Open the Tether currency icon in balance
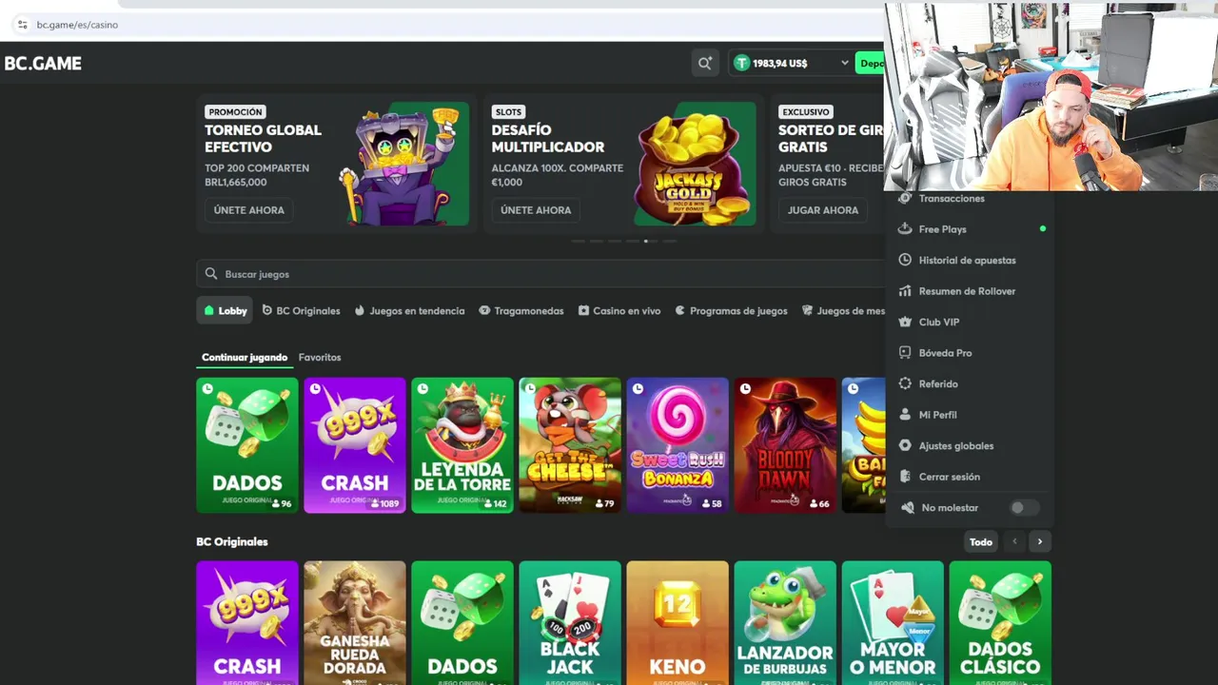This screenshot has height=685, width=1218. click(742, 63)
